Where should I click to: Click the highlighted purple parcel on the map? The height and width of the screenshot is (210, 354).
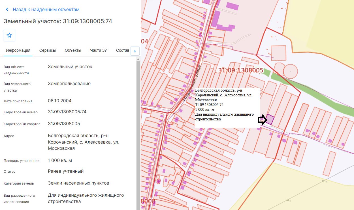pyautogui.click(x=270, y=120)
